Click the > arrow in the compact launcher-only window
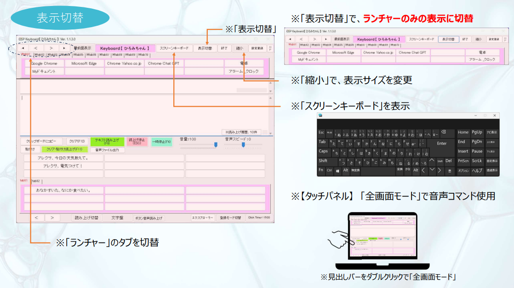The height and width of the screenshot is (288, 514). pos(314,39)
